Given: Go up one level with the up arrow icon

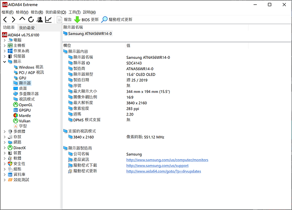Looking at the screenshot, I should (22, 19).
